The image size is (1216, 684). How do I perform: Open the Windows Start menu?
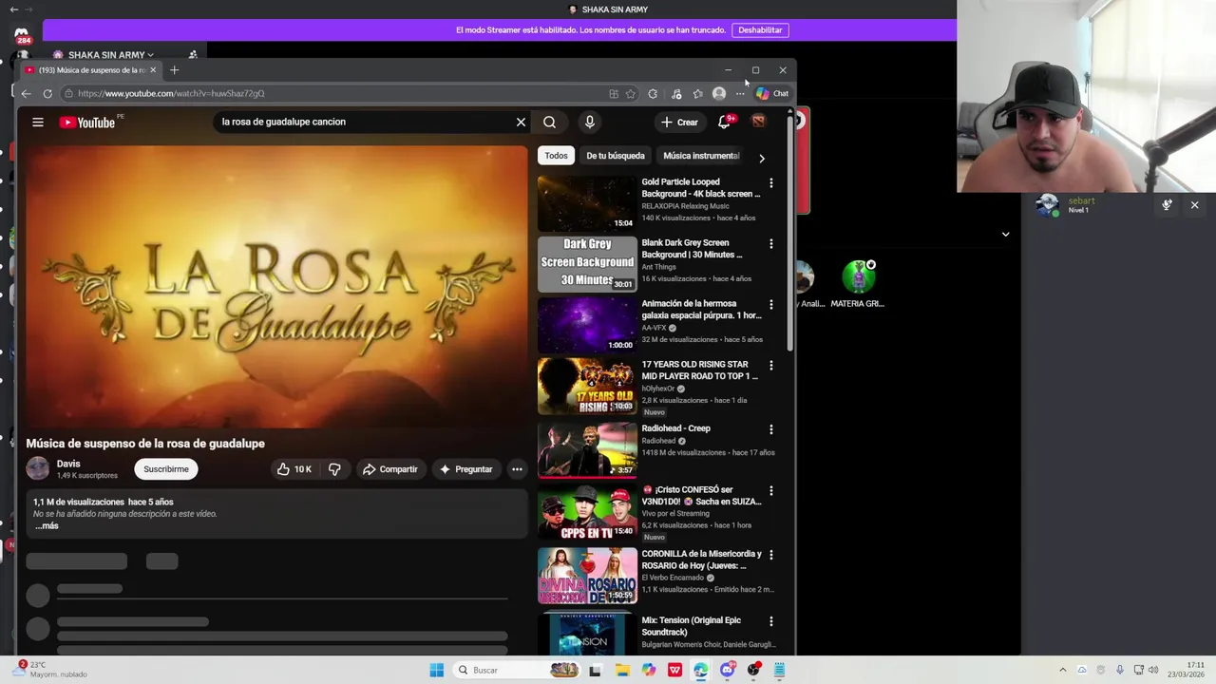point(436,670)
